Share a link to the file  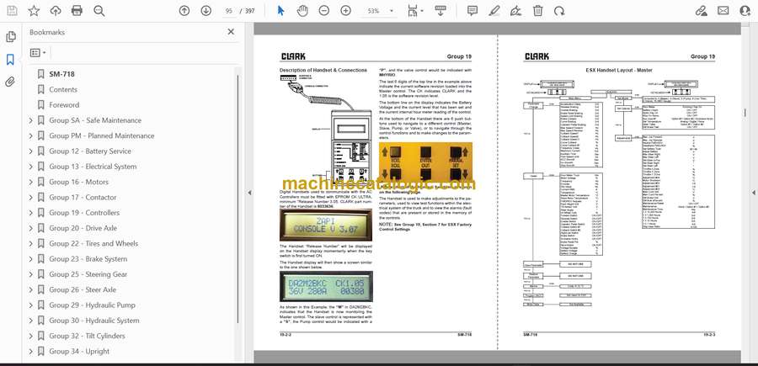pyautogui.click(x=701, y=11)
